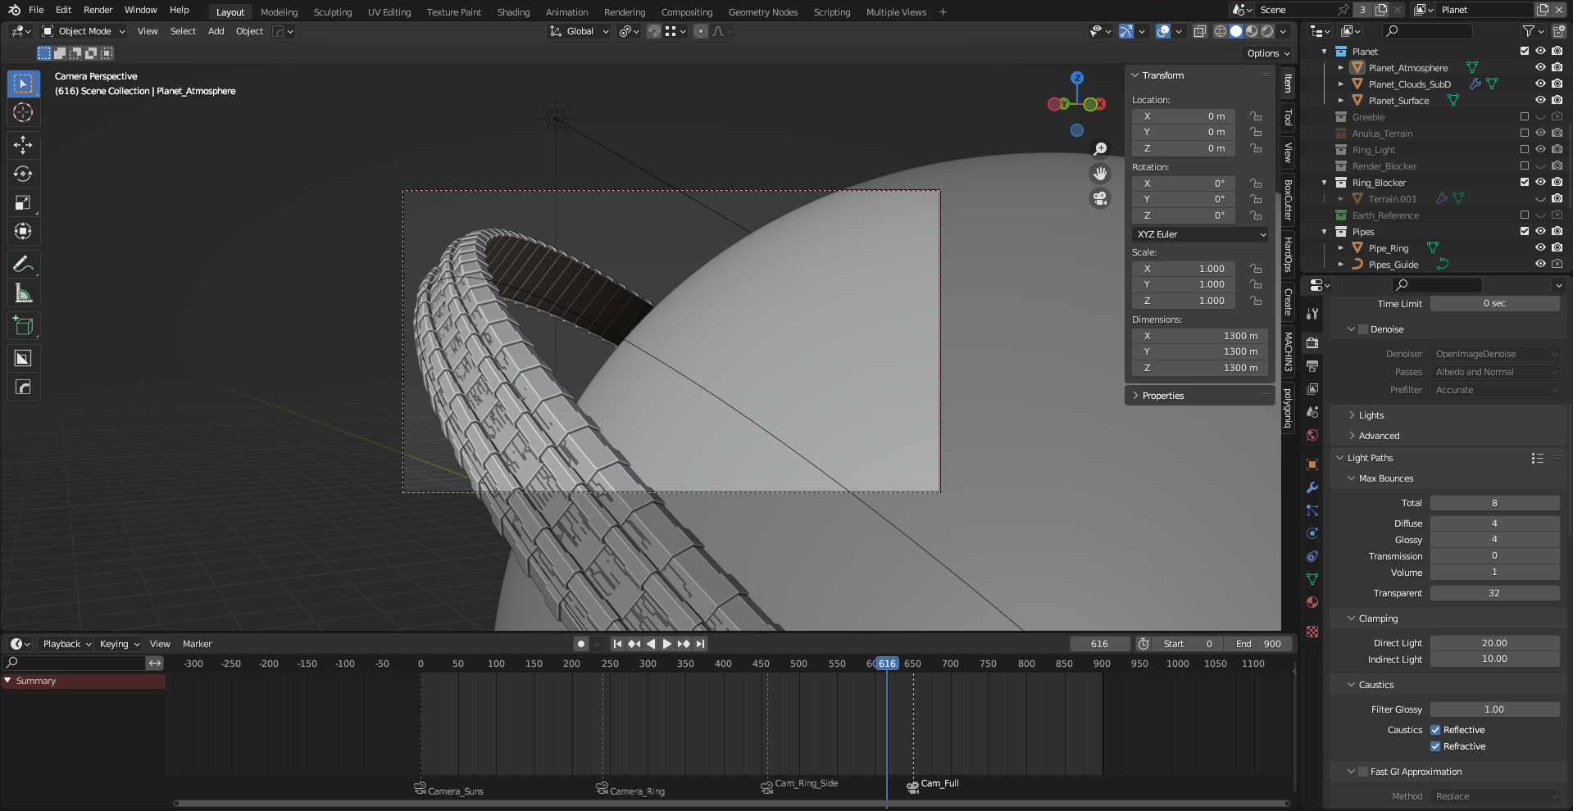
Task: Switch to the Geometry Nodes workspace
Action: pyautogui.click(x=762, y=12)
